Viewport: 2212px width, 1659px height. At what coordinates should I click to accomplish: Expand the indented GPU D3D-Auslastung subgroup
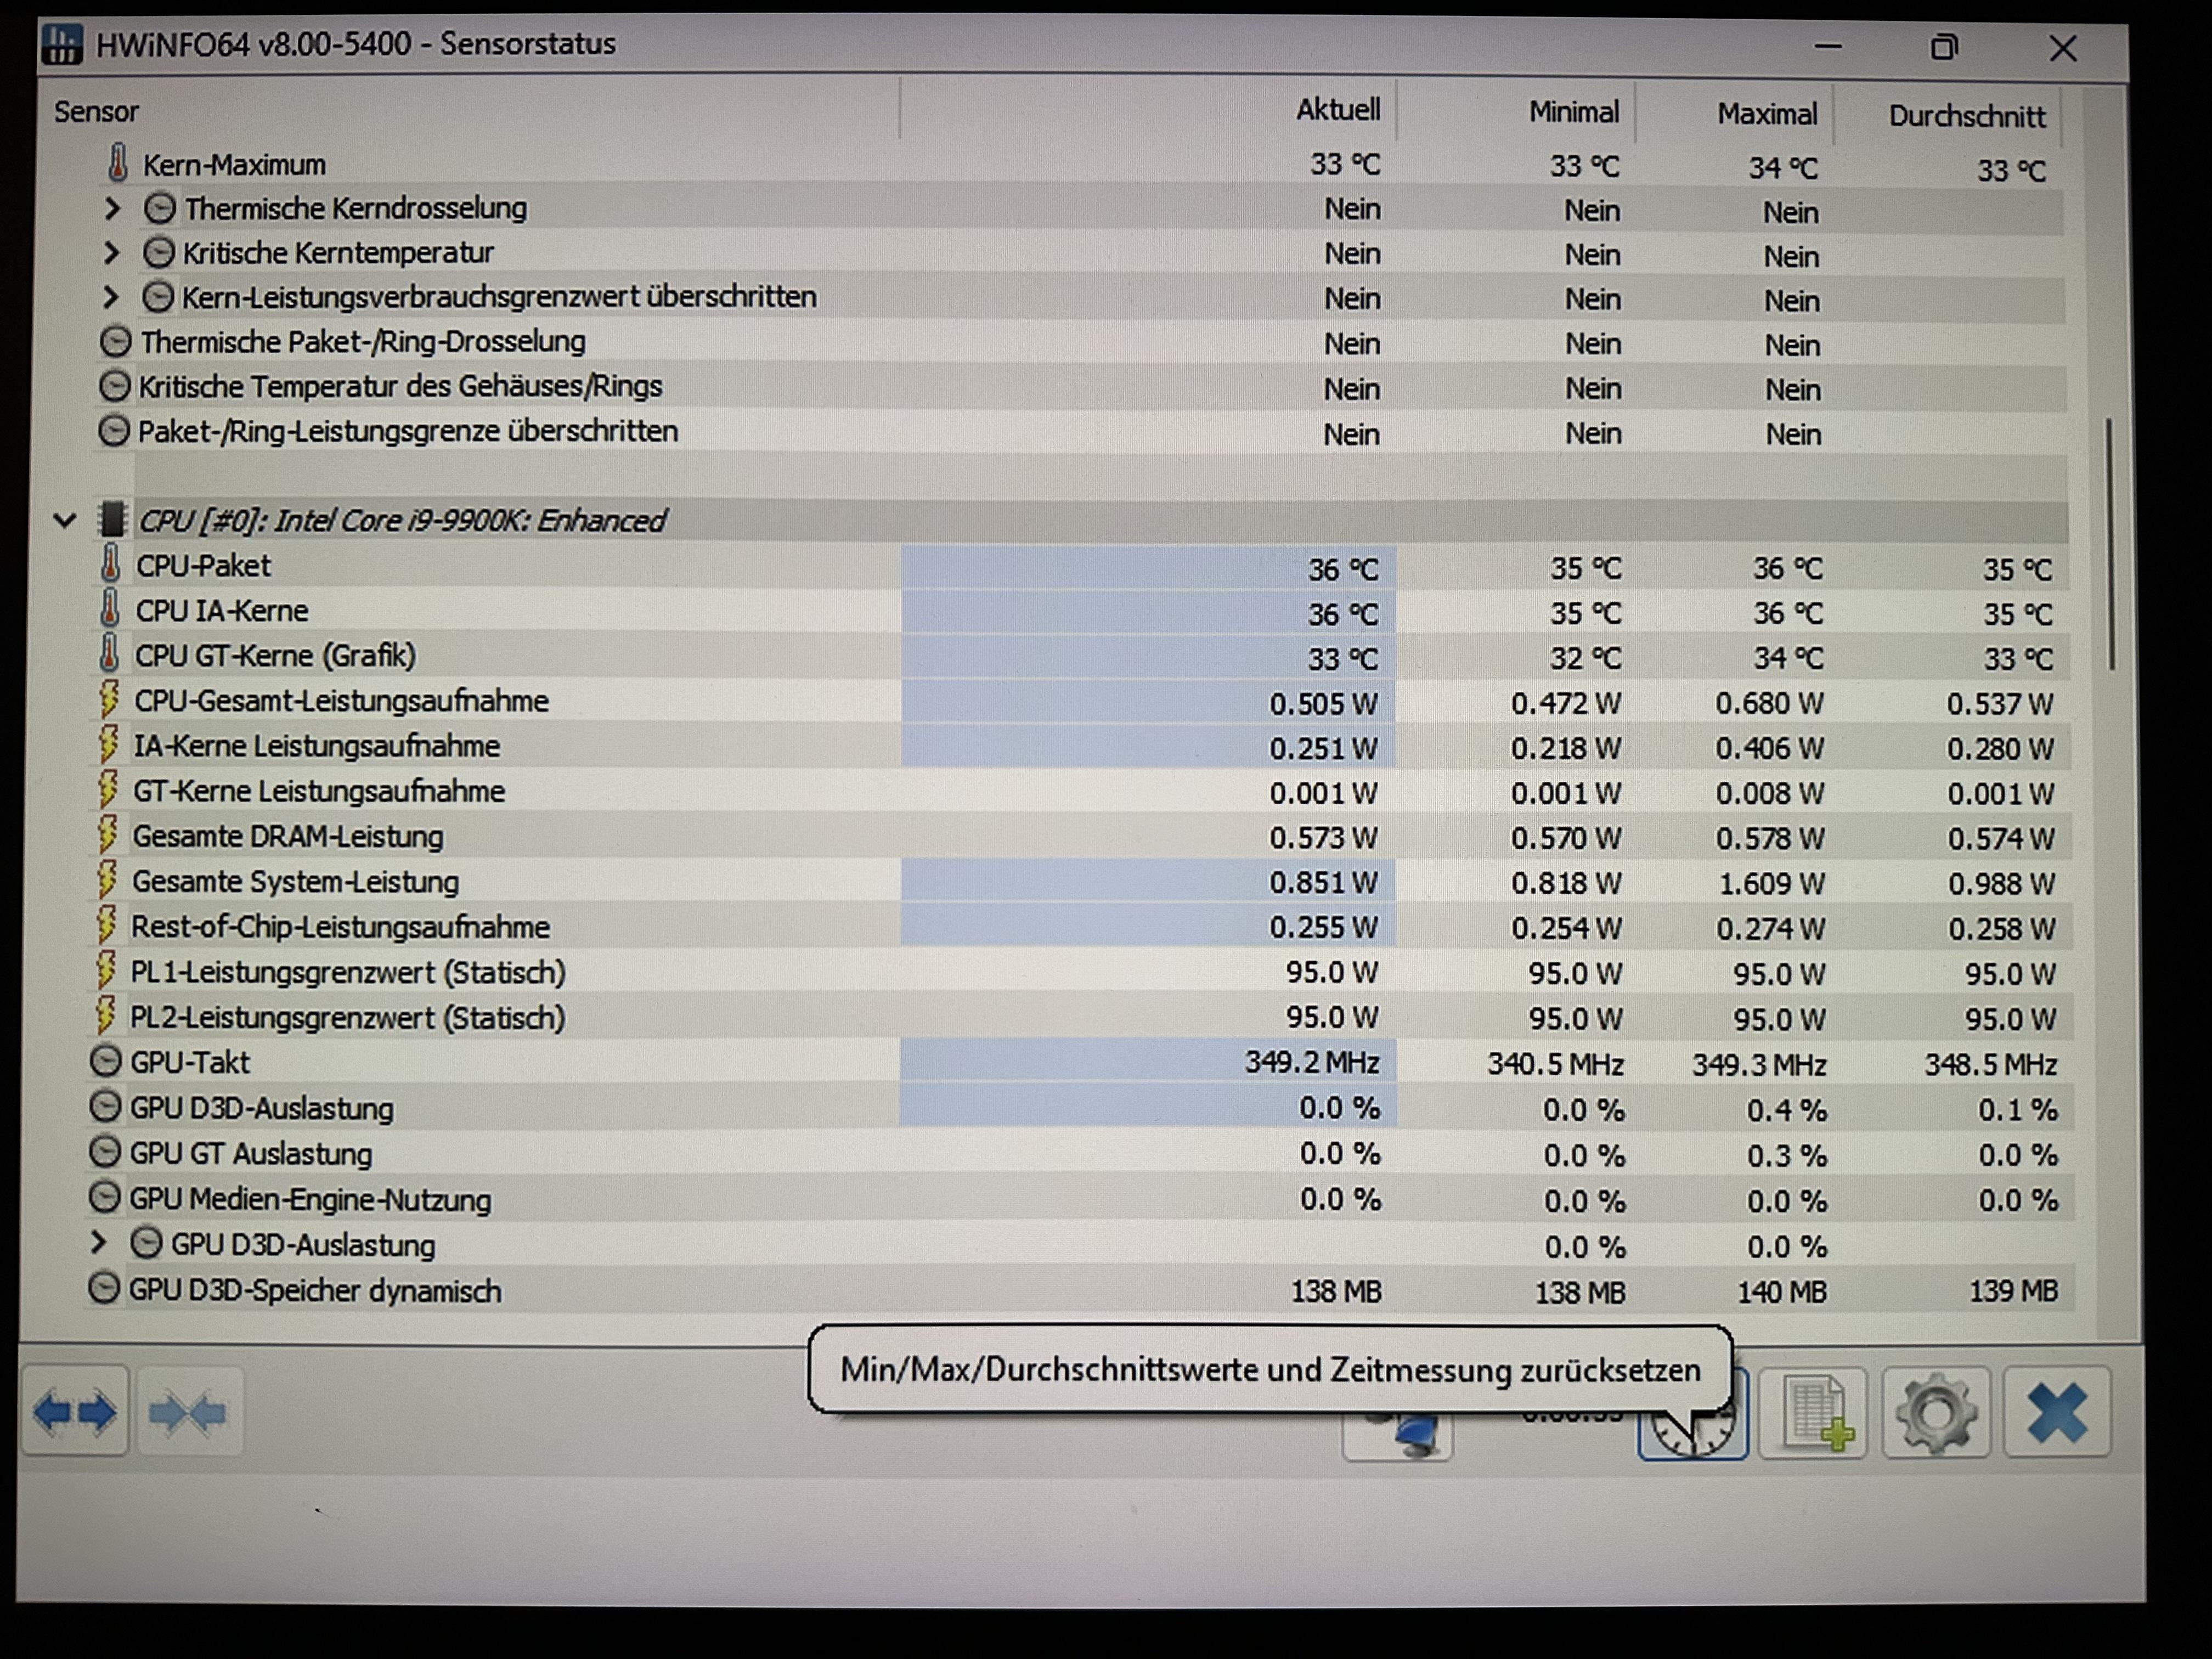[98, 1243]
